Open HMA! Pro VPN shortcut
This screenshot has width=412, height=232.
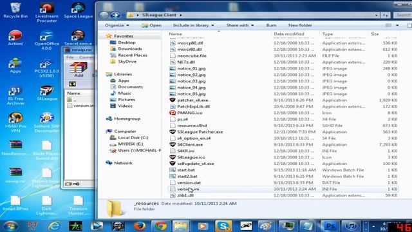(15, 122)
